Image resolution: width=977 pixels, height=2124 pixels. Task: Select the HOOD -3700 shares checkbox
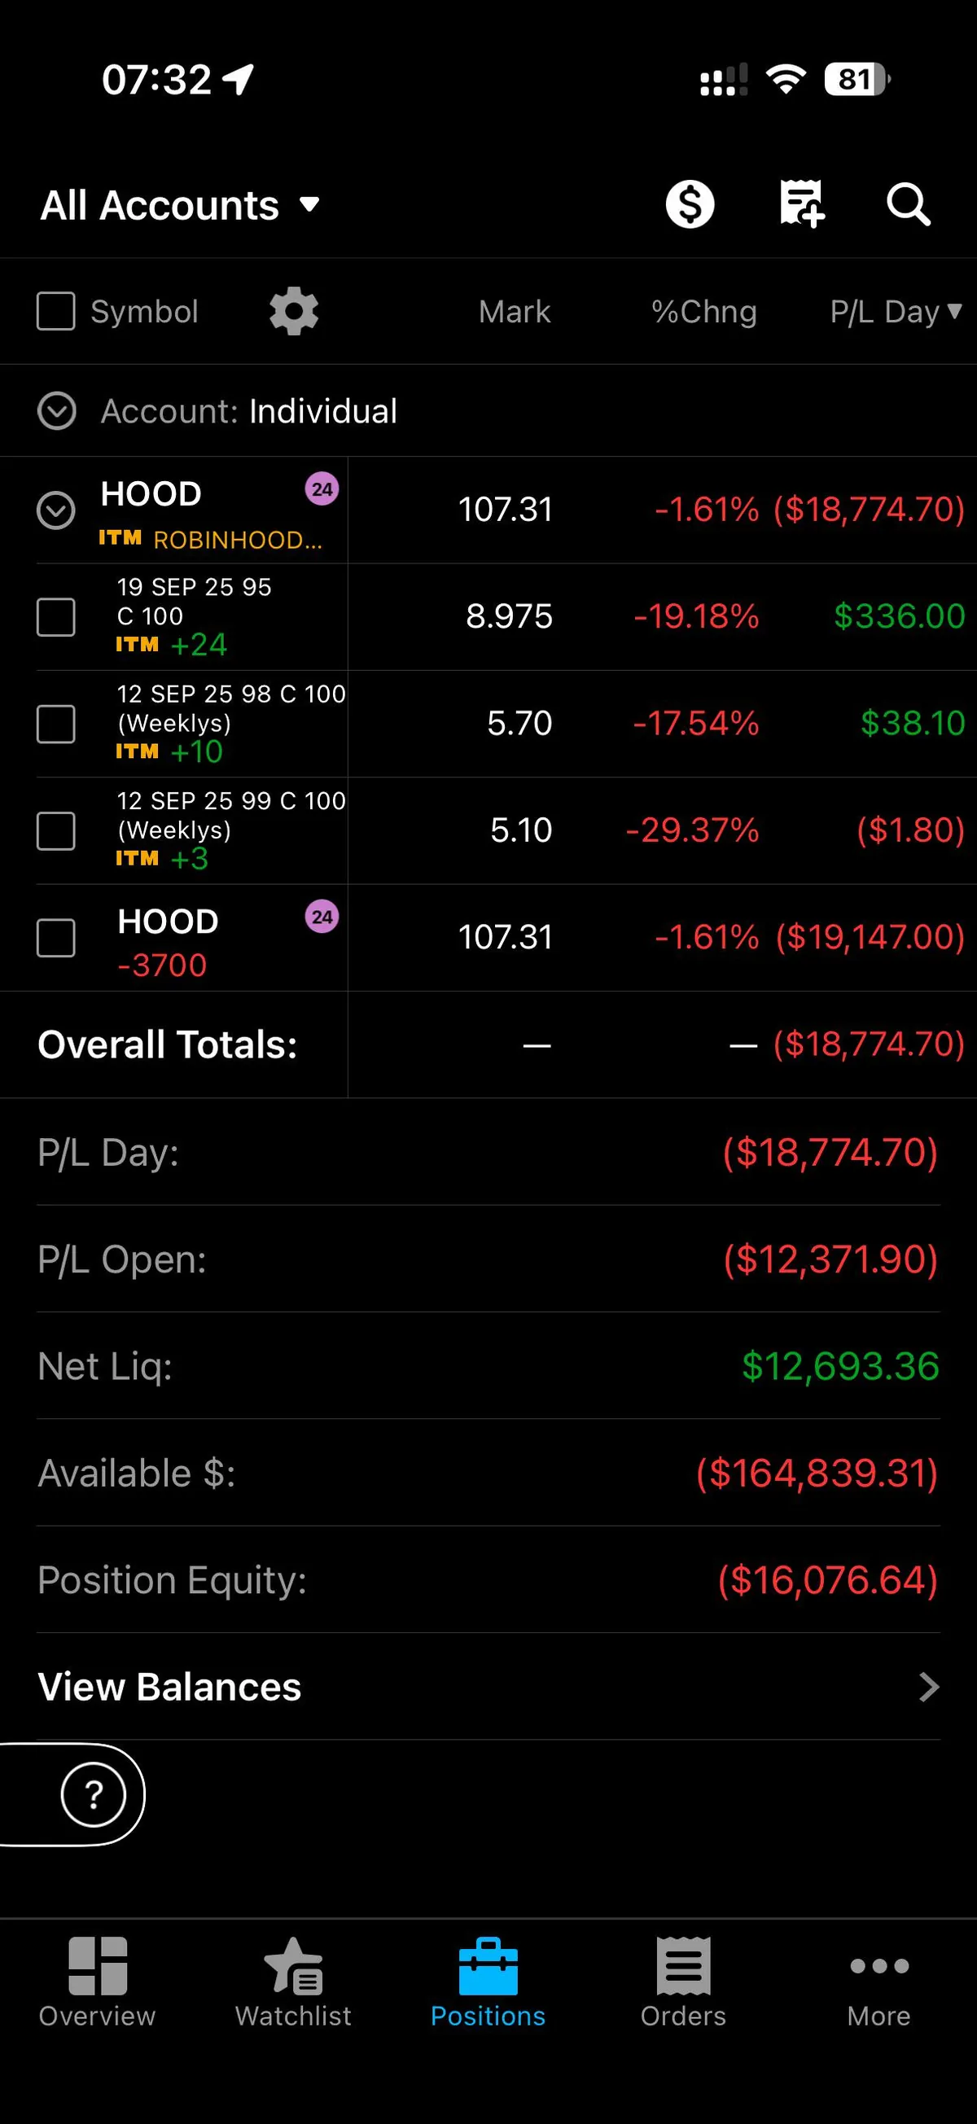[56, 938]
